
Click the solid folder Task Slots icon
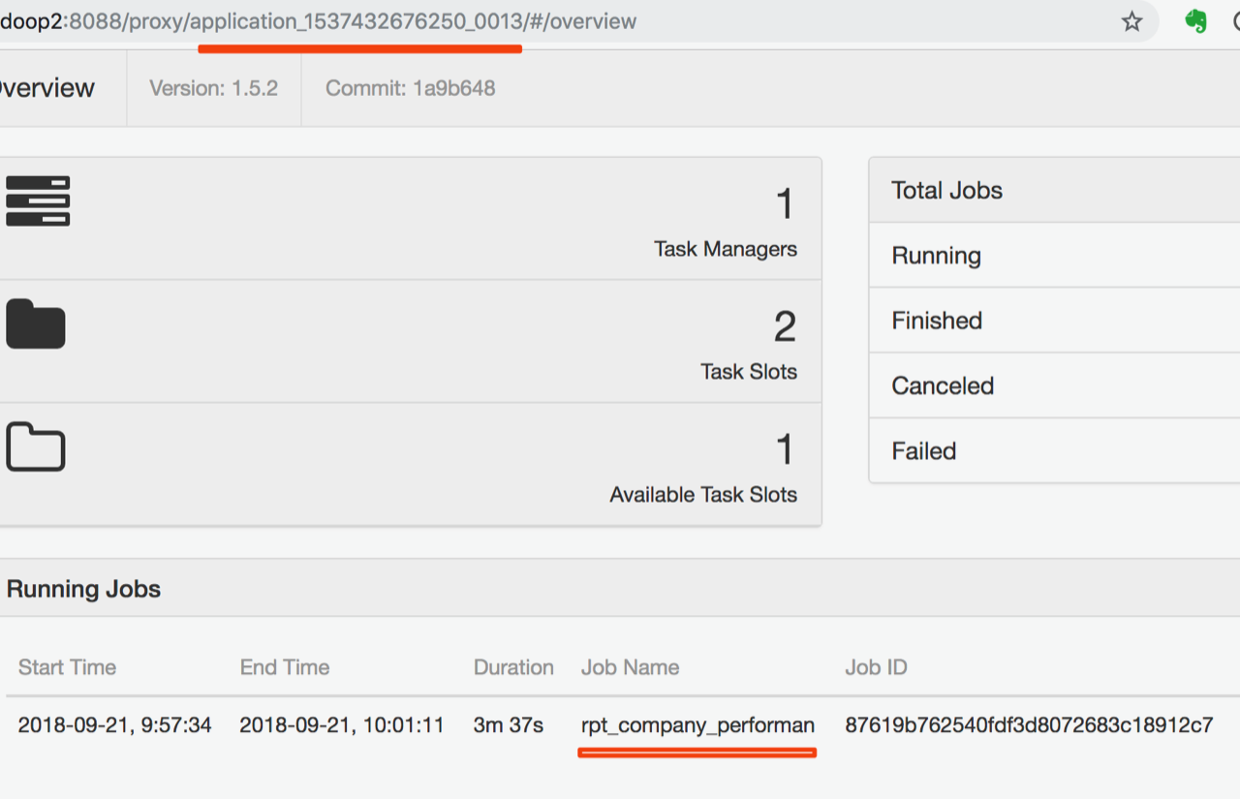(36, 324)
